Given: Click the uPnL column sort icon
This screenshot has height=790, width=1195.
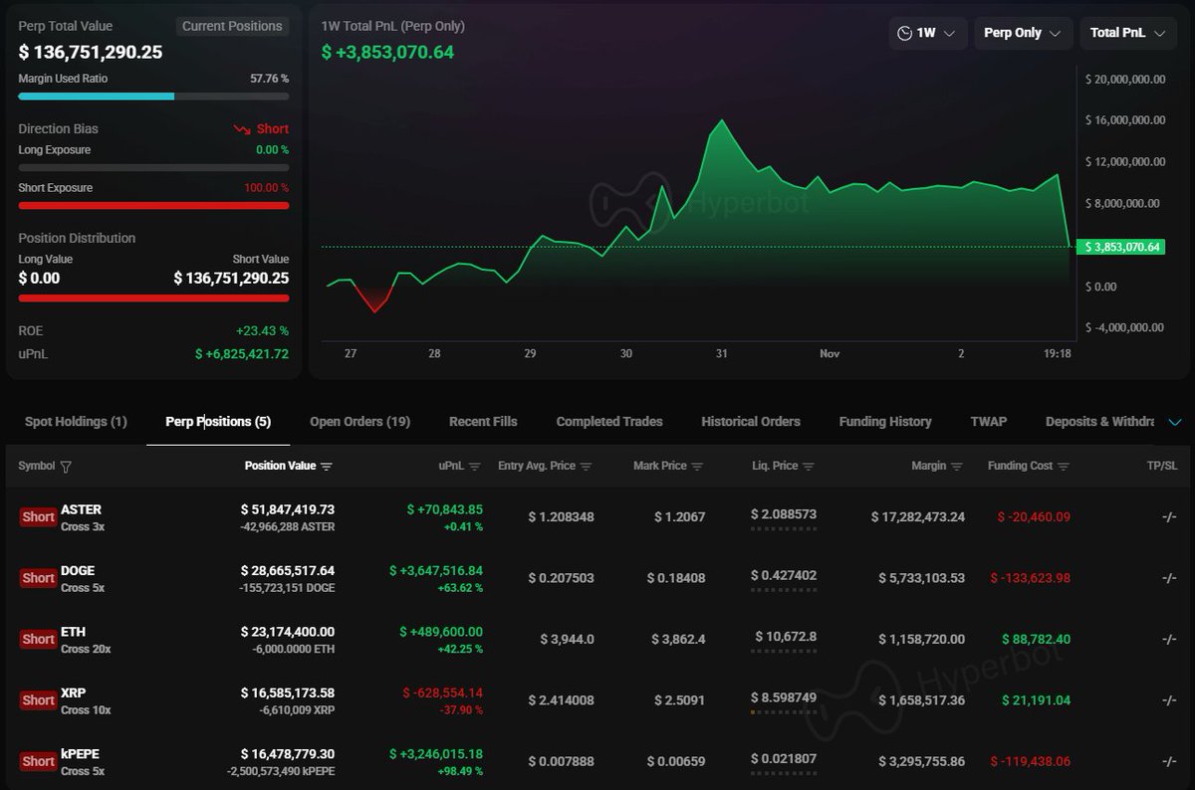Looking at the screenshot, I should pyautogui.click(x=474, y=467).
